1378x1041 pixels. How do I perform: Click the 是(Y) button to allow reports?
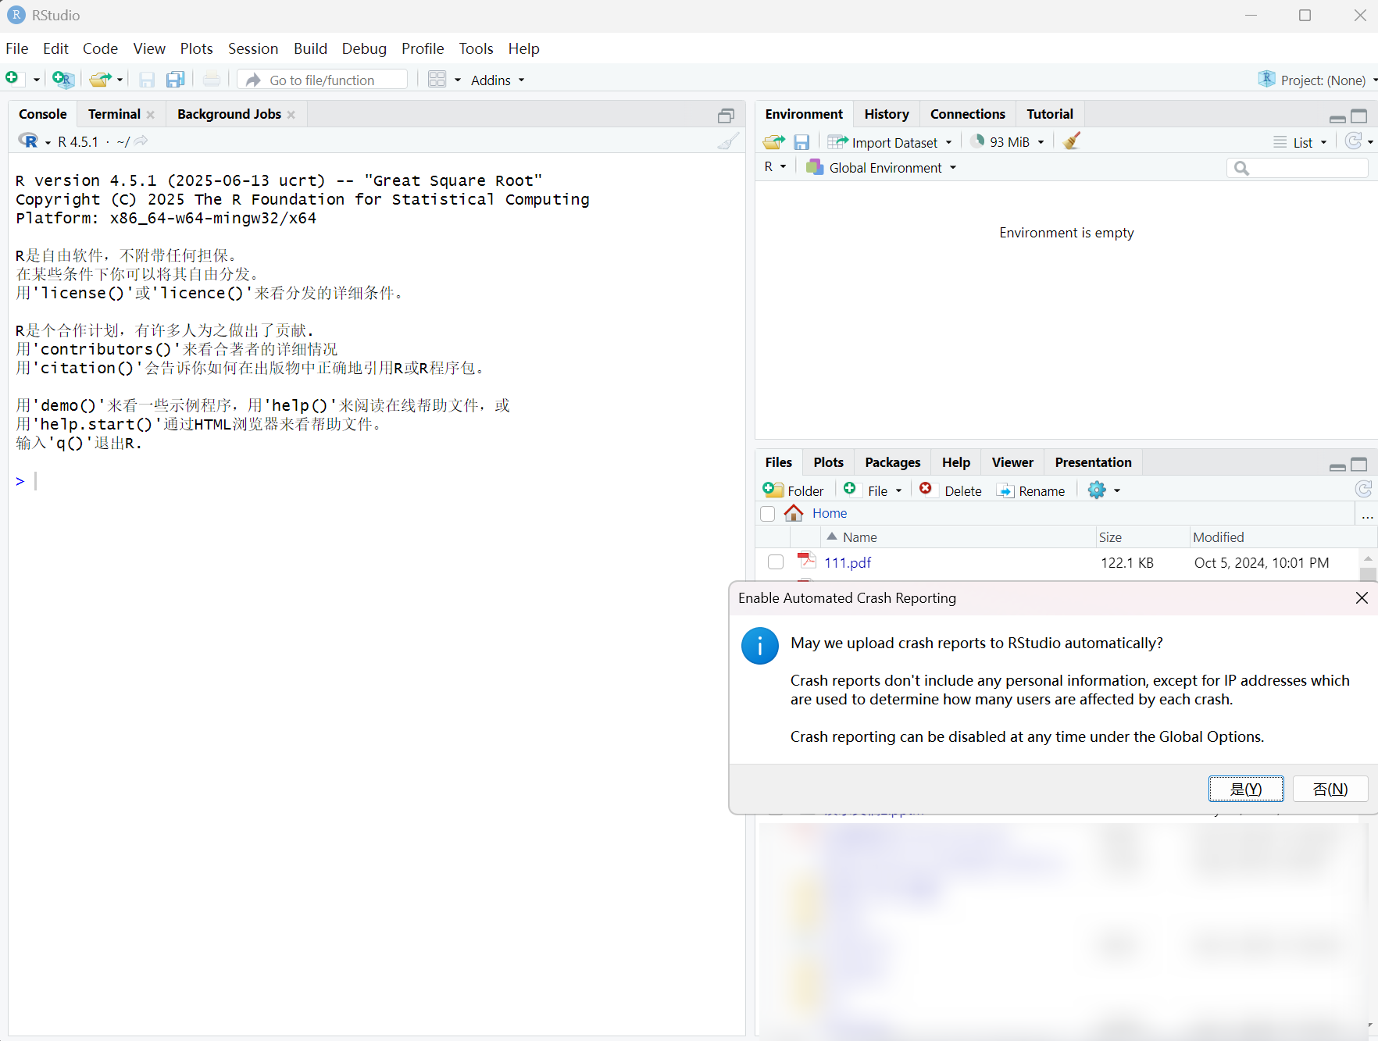(x=1246, y=789)
